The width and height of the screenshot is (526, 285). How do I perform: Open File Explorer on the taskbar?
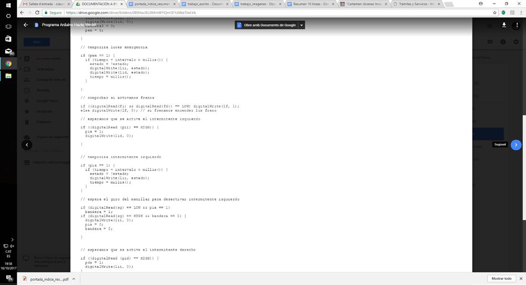click(x=9, y=76)
